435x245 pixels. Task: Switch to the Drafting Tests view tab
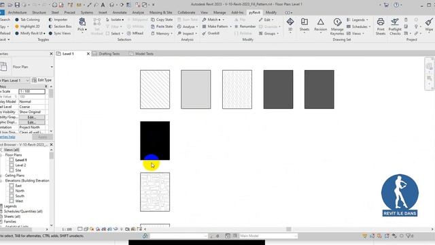click(x=109, y=54)
